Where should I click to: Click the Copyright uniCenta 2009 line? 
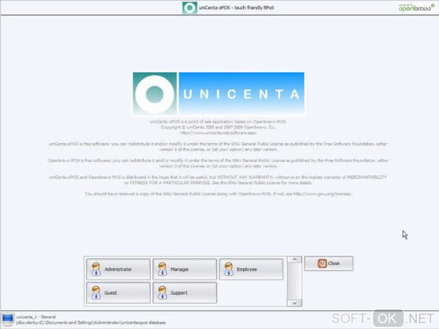(x=218, y=128)
